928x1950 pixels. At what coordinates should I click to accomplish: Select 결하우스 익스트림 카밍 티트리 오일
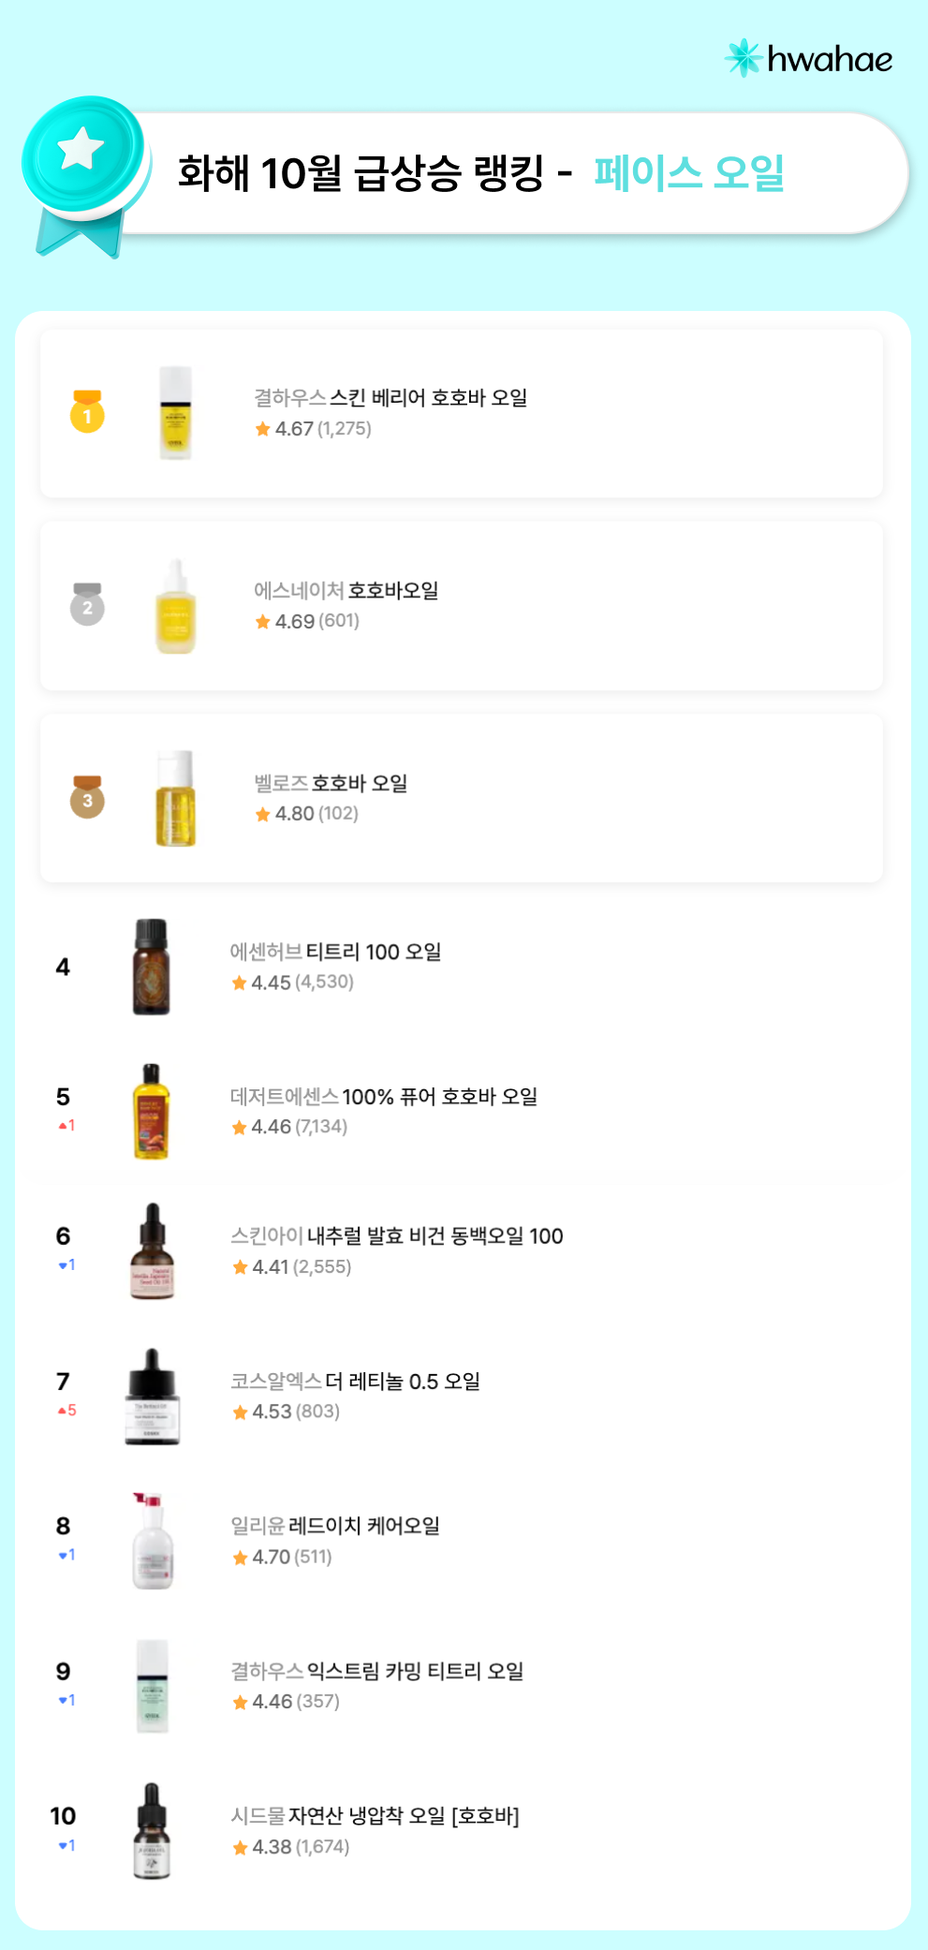click(377, 1671)
